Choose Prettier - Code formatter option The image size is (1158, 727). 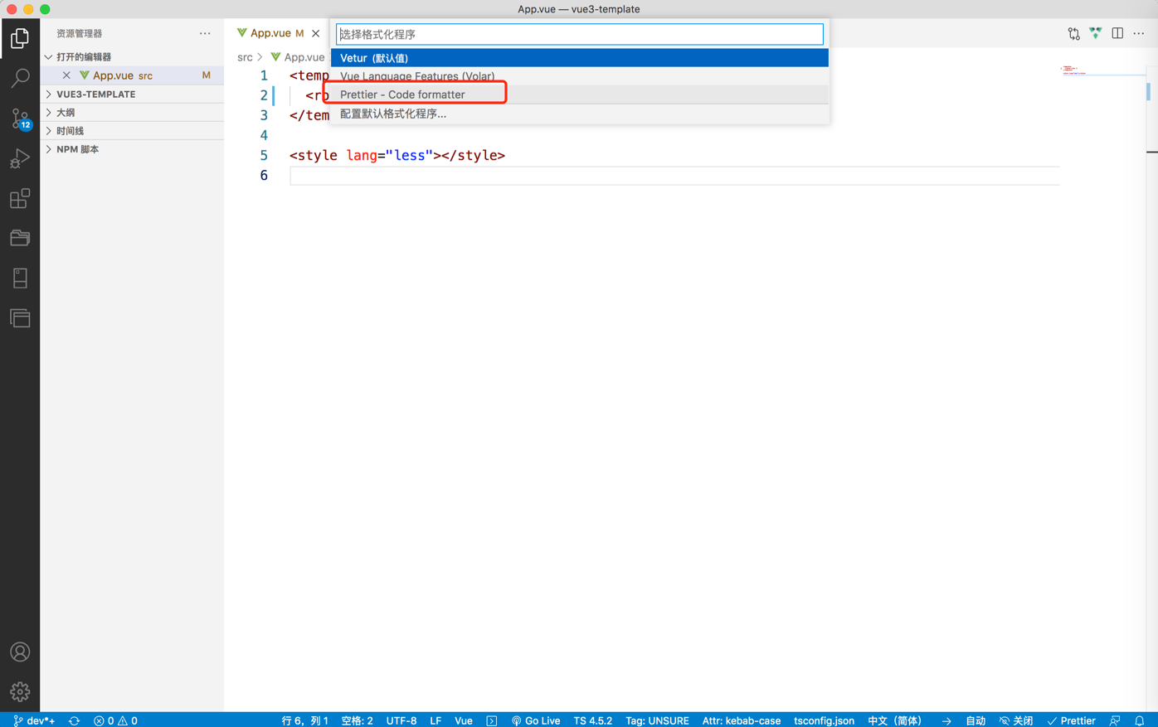(579, 95)
